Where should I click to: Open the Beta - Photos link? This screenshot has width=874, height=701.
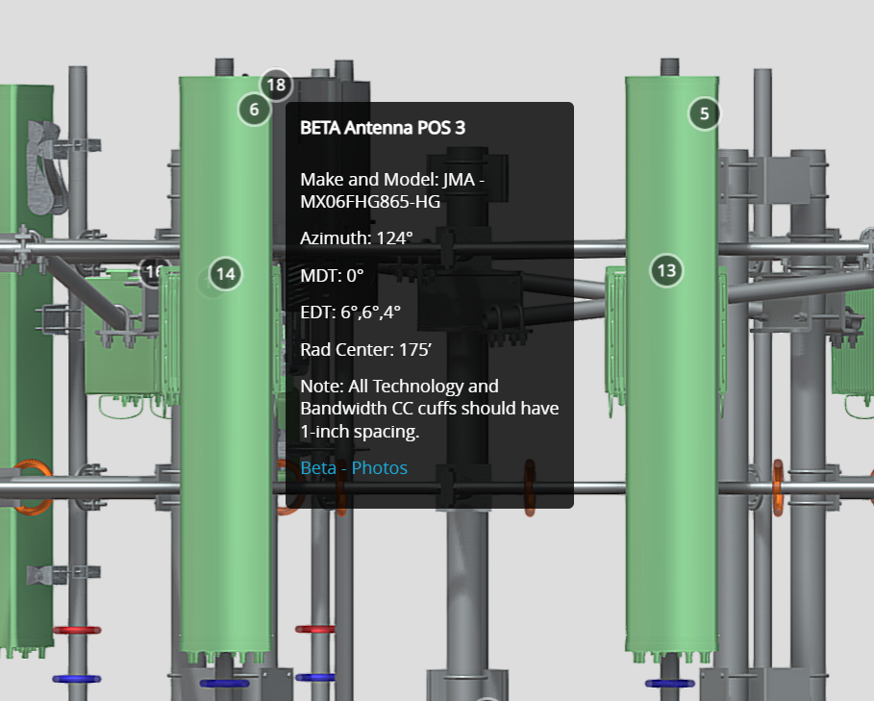(354, 468)
